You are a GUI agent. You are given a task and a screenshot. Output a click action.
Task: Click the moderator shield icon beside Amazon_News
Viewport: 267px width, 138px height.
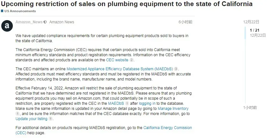[x=45, y=22]
